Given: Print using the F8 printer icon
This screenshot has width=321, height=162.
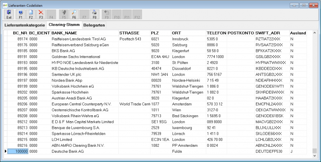Looking at the screenshot, I should [x=95, y=14].
